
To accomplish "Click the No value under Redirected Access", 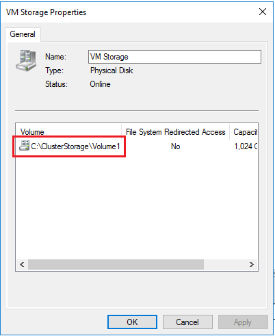I will [176, 146].
